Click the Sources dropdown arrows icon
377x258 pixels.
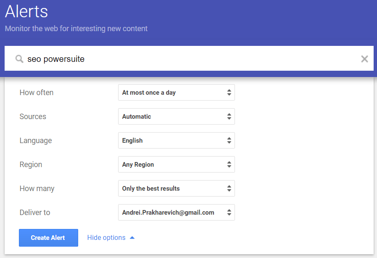point(229,117)
